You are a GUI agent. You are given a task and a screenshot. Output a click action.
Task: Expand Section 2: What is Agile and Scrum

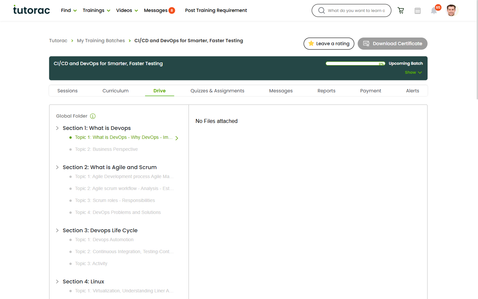(x=57, y=167)
